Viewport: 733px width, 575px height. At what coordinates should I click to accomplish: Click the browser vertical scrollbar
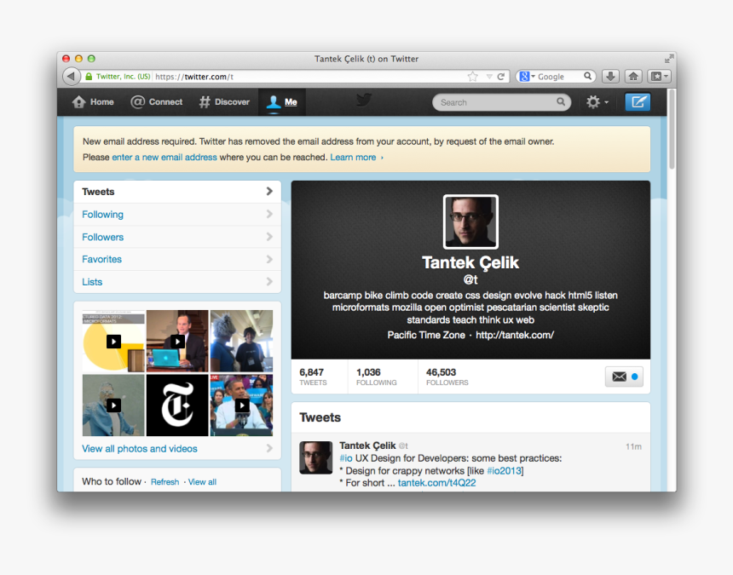672,129
